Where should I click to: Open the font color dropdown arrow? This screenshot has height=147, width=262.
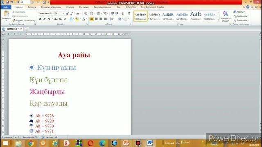pyautogui.click(x=86, y=19)
